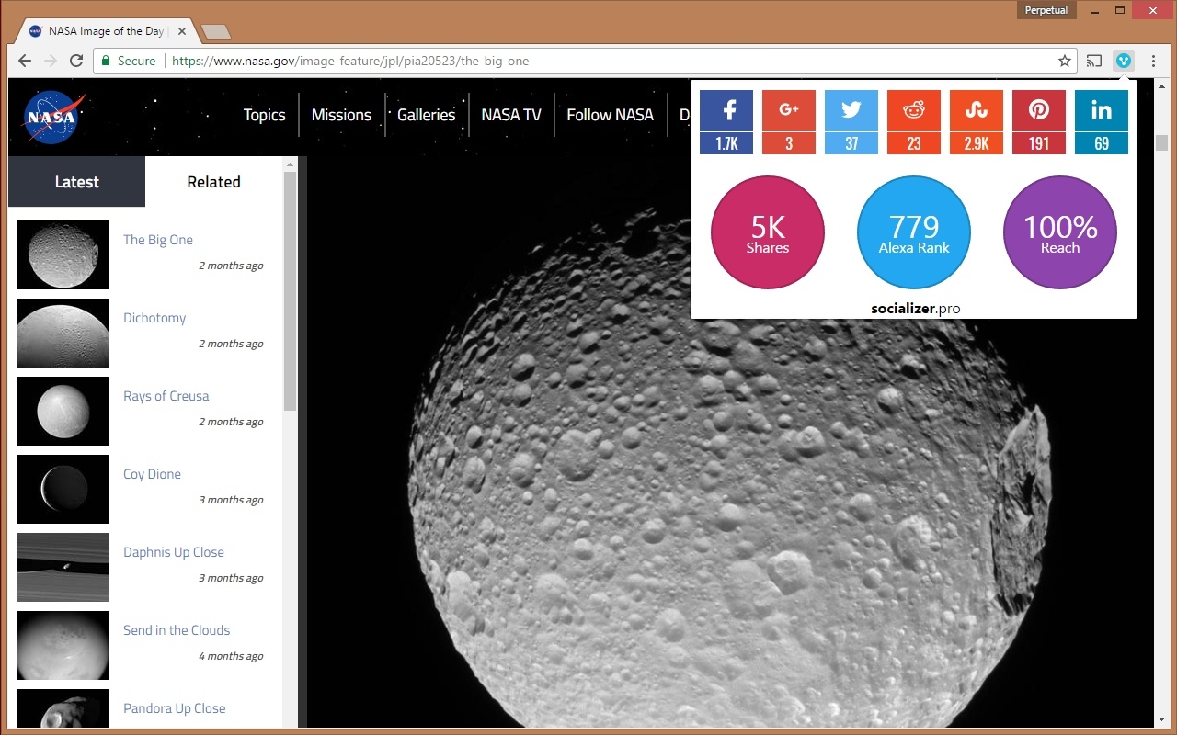Viewport: 1177px width, 735px height.
Task: Click the StumbleUpon 2.9K count
Action: [x=977, y=143]
